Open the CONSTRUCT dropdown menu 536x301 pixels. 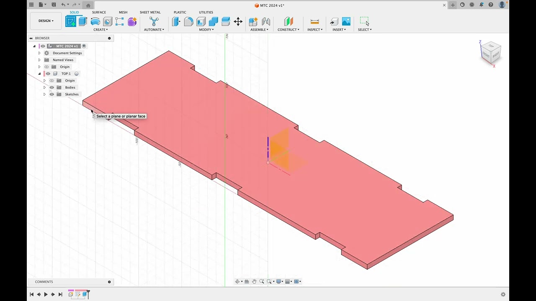288,30
